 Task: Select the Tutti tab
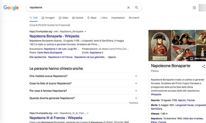33,18
